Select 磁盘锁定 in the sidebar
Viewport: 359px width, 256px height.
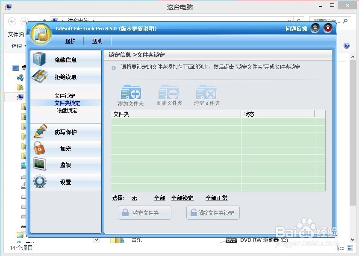pos(67,110)
